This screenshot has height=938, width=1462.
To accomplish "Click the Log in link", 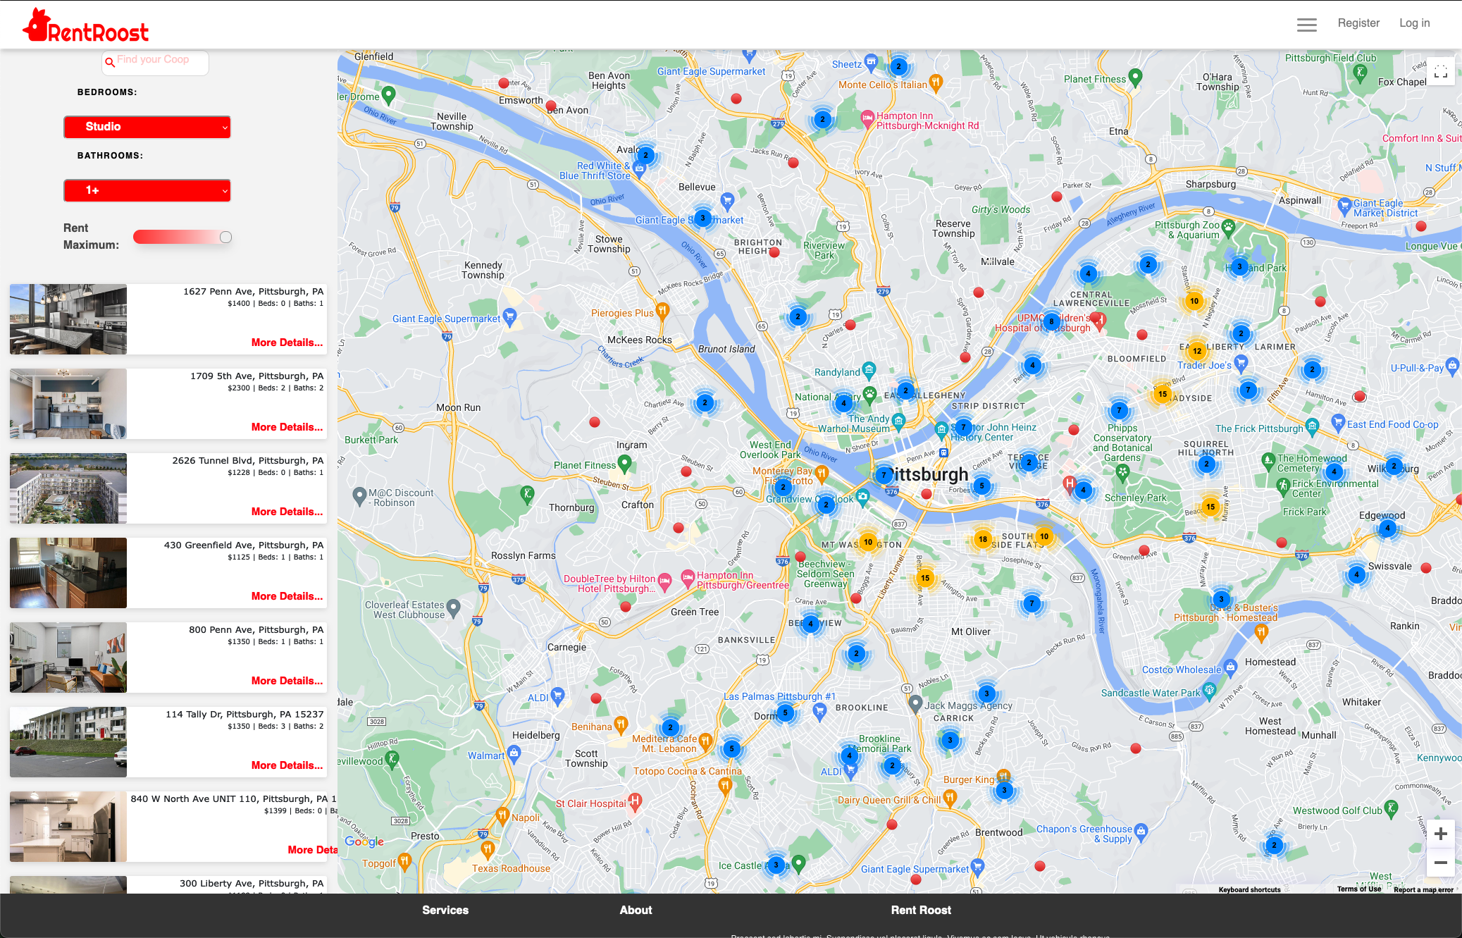I will point(1414,23).
